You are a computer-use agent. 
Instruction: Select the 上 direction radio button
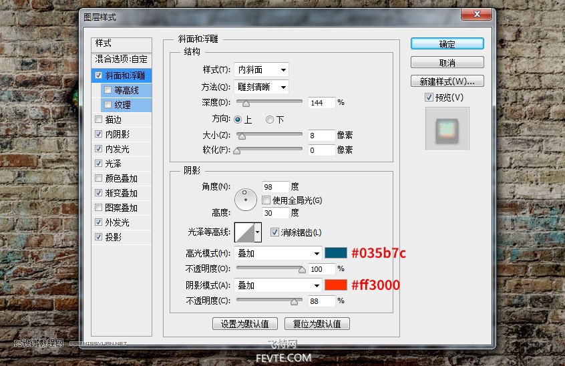point(238,120)
